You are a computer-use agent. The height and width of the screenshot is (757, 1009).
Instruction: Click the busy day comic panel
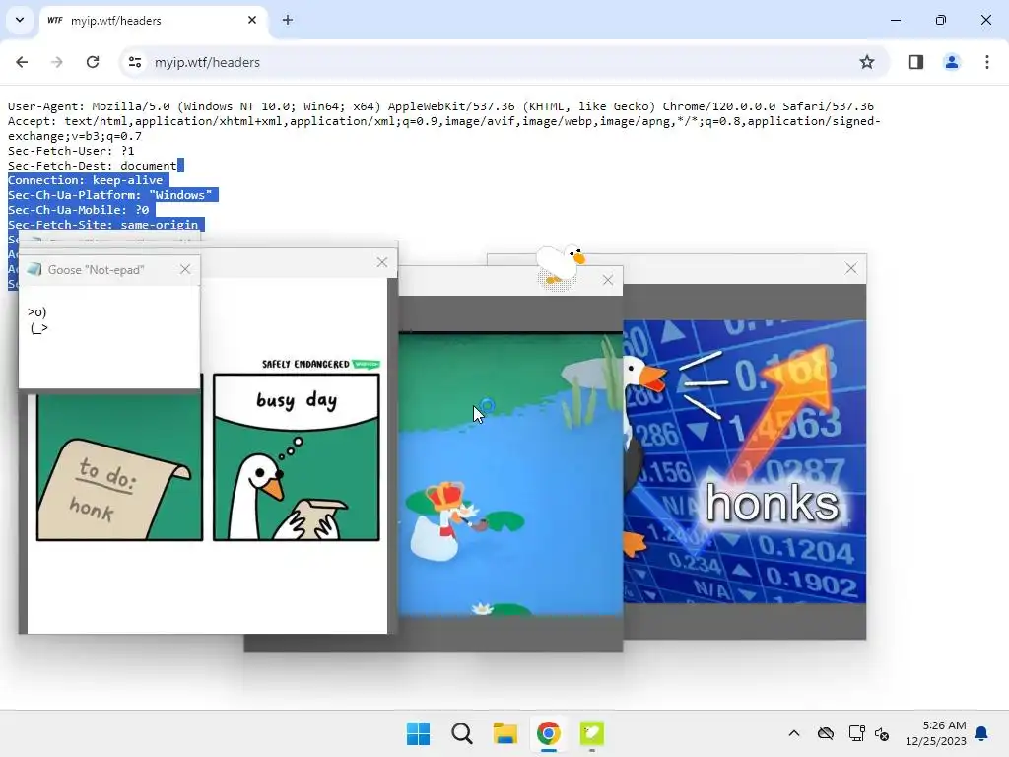[296, 457]
